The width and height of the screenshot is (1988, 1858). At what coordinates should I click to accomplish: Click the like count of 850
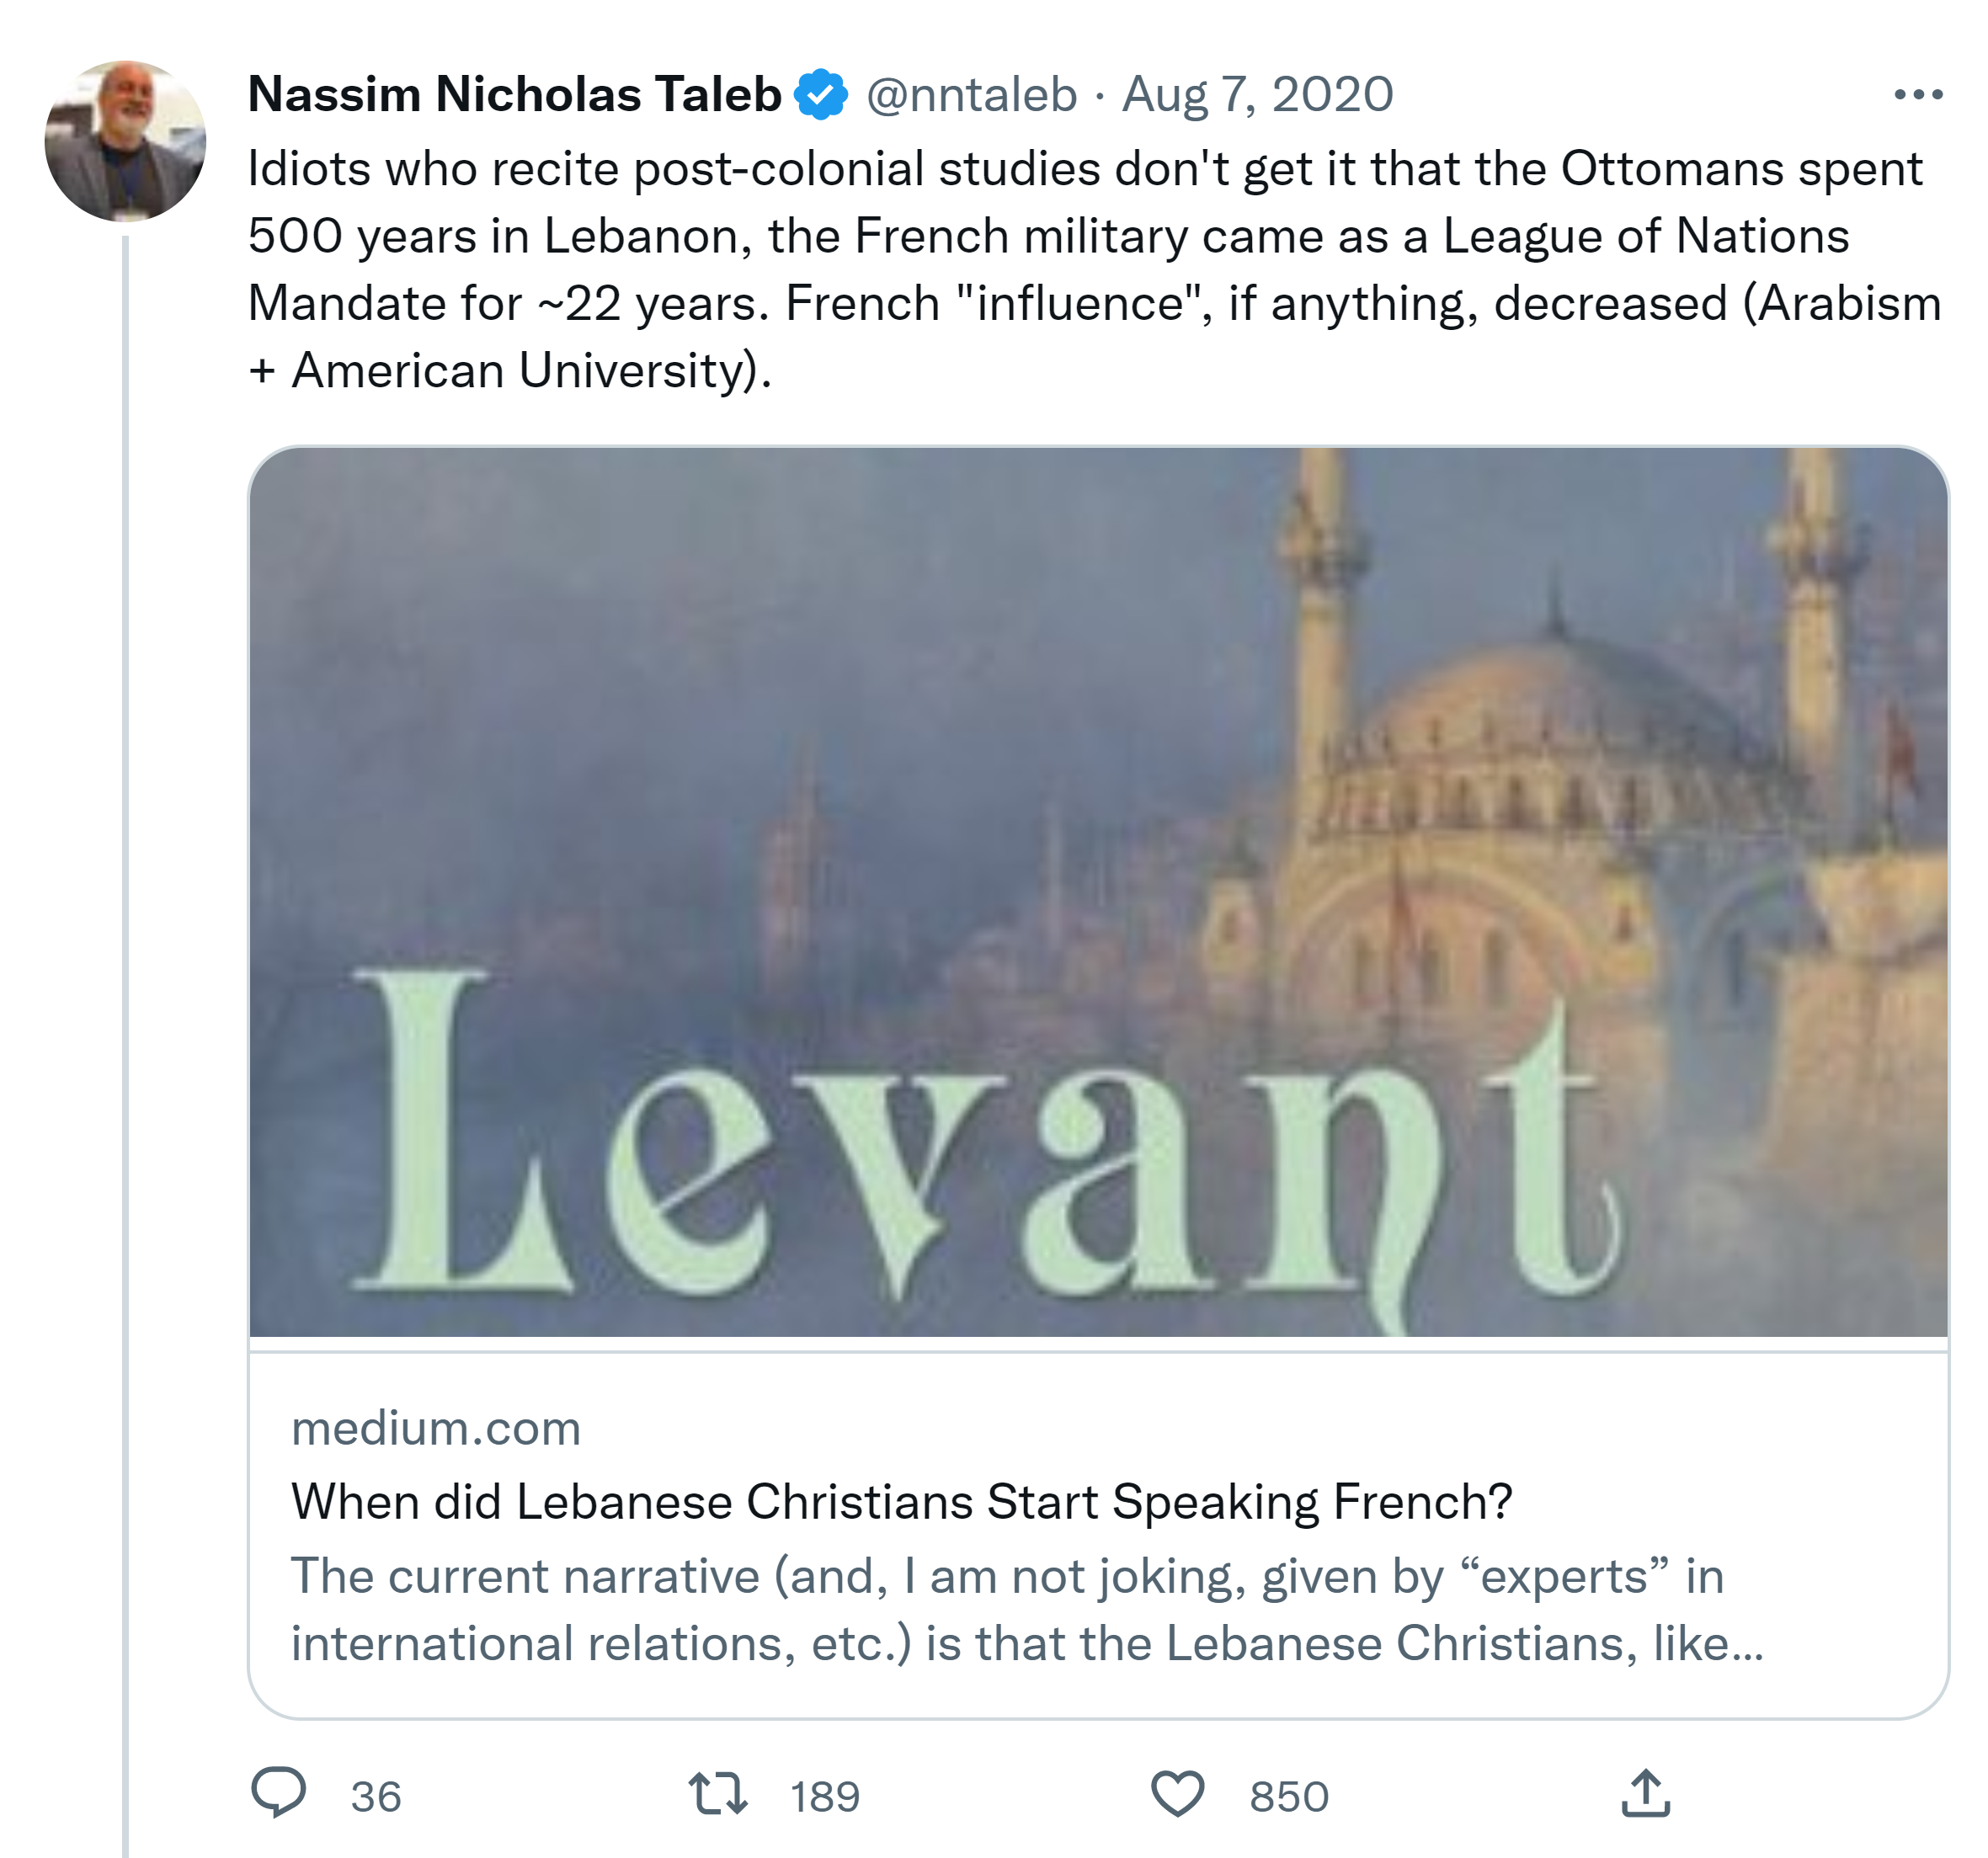pos(1289,1797)
